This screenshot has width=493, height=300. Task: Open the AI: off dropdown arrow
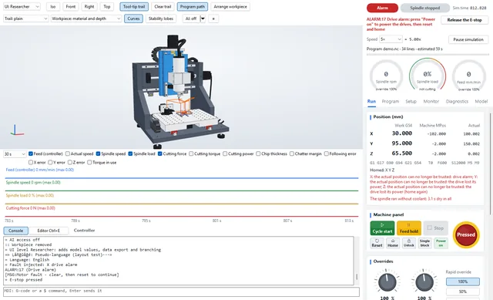click(203, 19)
